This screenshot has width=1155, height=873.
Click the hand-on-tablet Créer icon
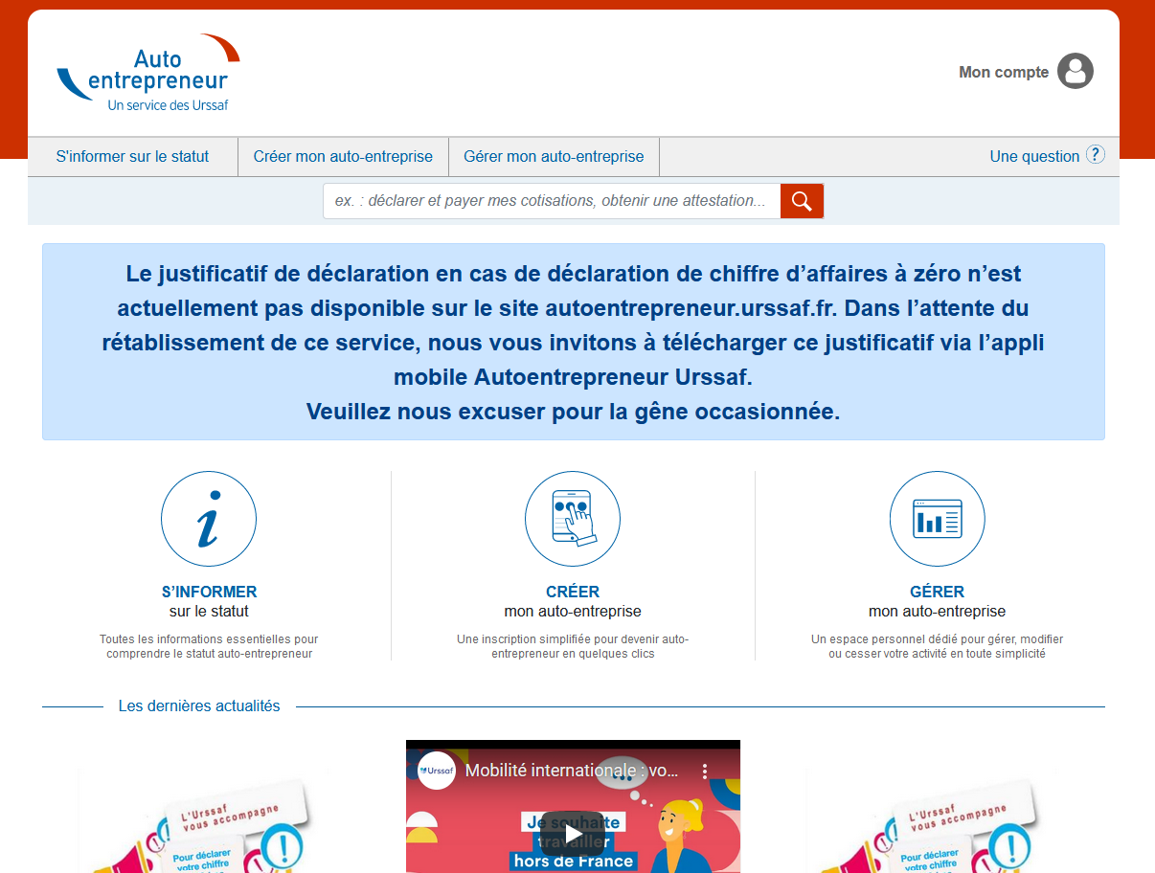point(573,519)
